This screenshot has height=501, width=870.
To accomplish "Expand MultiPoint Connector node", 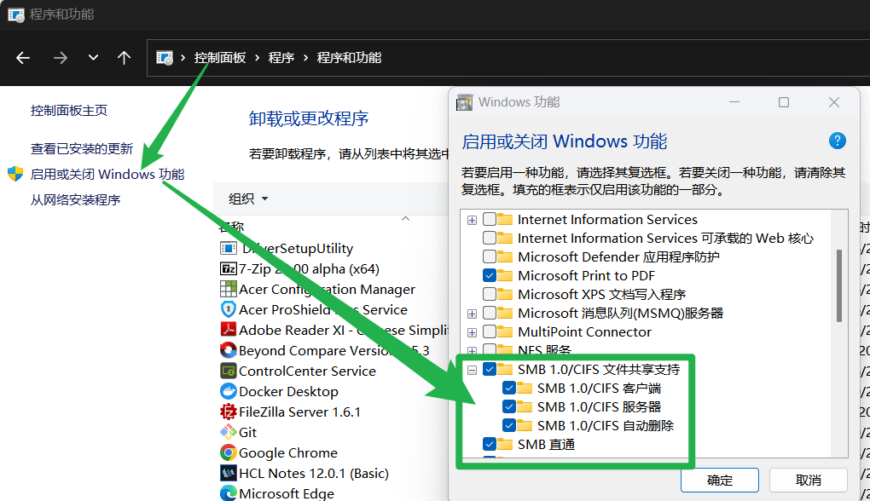I will (x=473, y=332).
